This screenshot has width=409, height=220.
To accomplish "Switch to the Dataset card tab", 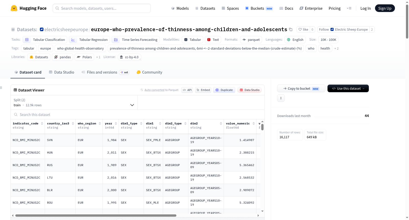I will pos(28,72).
